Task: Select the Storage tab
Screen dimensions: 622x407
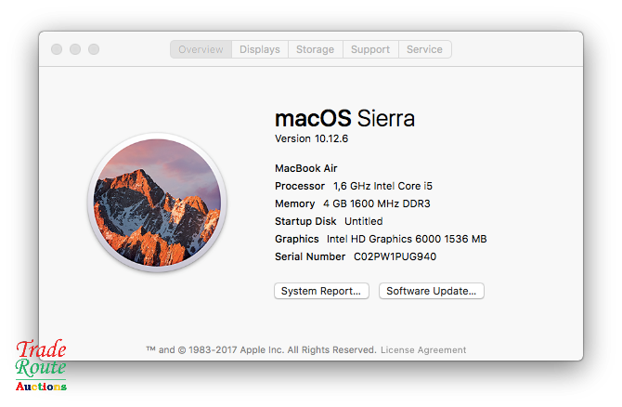Action: pos(315,49)
